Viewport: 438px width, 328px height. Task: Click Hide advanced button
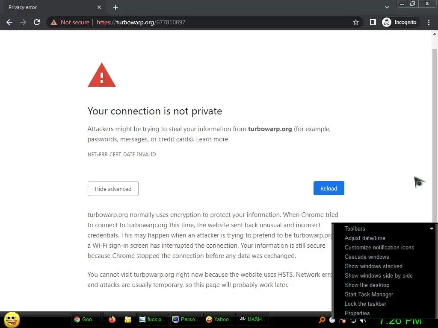113,189
